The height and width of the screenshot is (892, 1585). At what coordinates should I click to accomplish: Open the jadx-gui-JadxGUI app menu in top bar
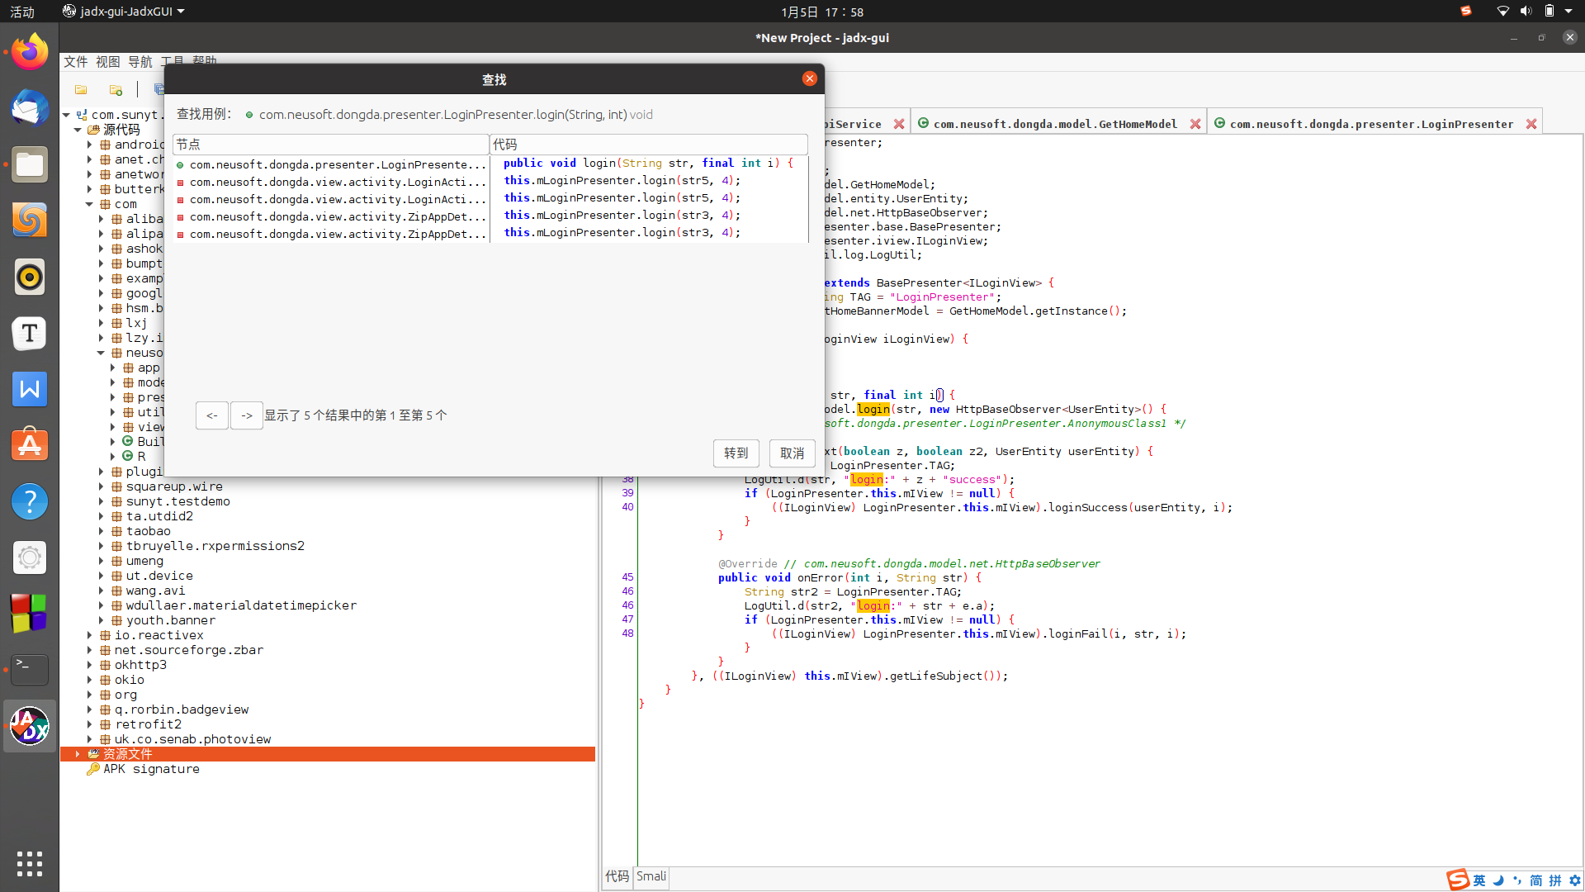pyautogui.click(x=124, y=12)
